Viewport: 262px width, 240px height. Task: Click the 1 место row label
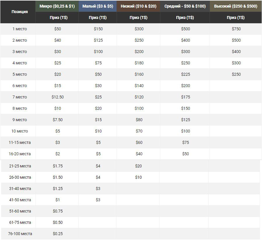tap(20, 29)
